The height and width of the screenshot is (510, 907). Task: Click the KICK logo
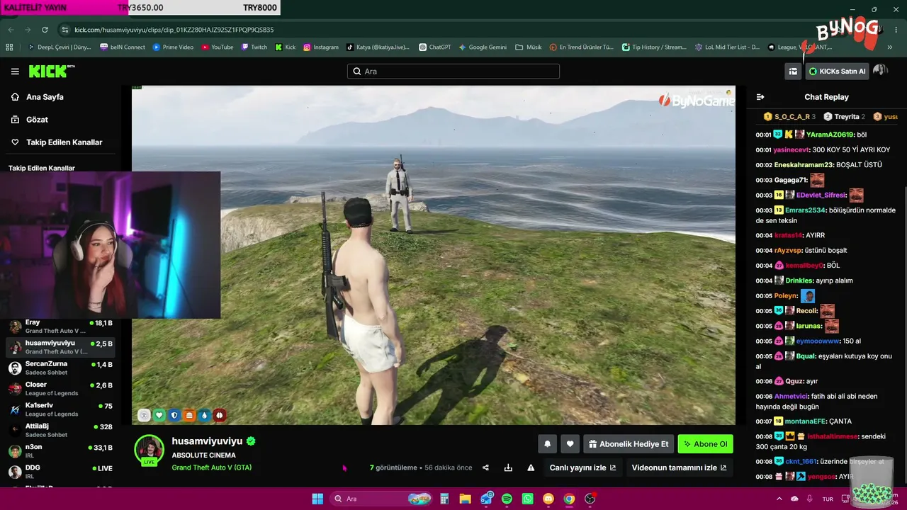pos(51,71)
